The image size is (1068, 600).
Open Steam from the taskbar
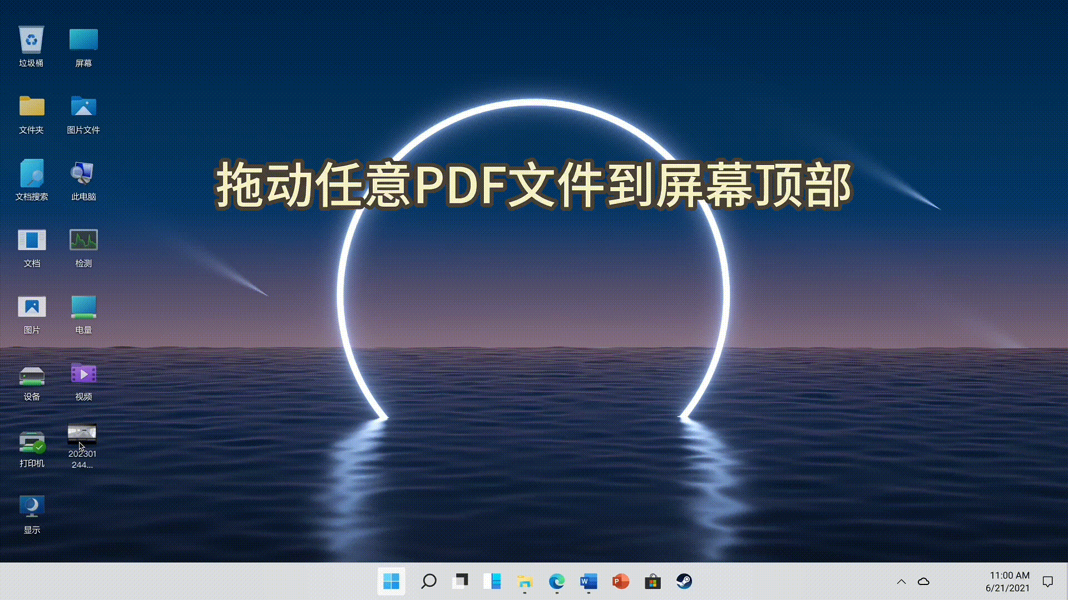pyautogui.click(x=684, y=581)
